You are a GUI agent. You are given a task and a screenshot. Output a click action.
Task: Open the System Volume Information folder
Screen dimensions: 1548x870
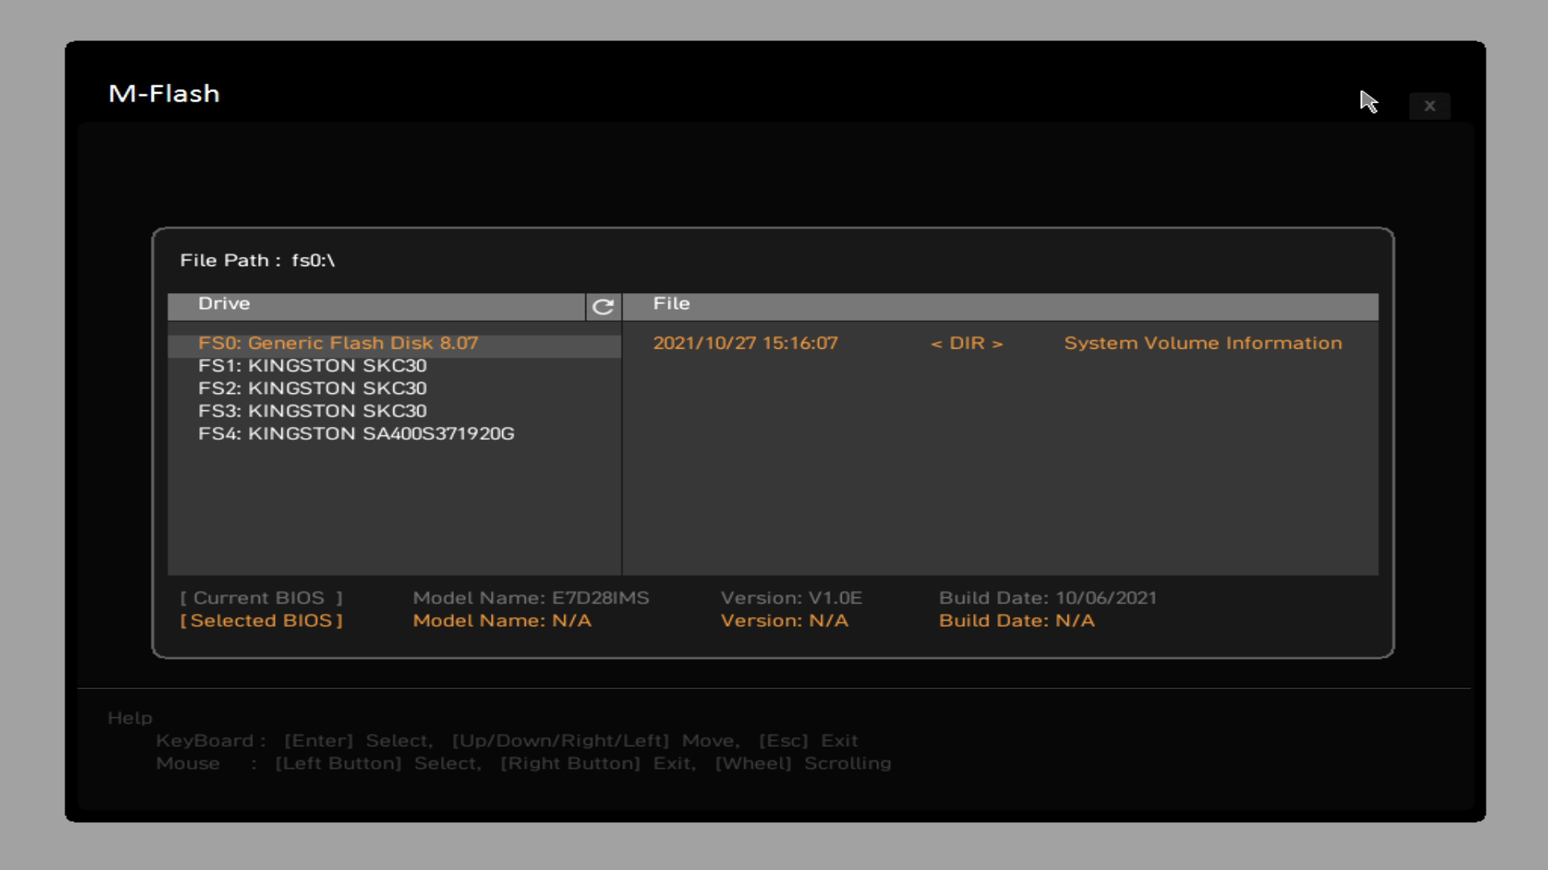[1202, 343]
